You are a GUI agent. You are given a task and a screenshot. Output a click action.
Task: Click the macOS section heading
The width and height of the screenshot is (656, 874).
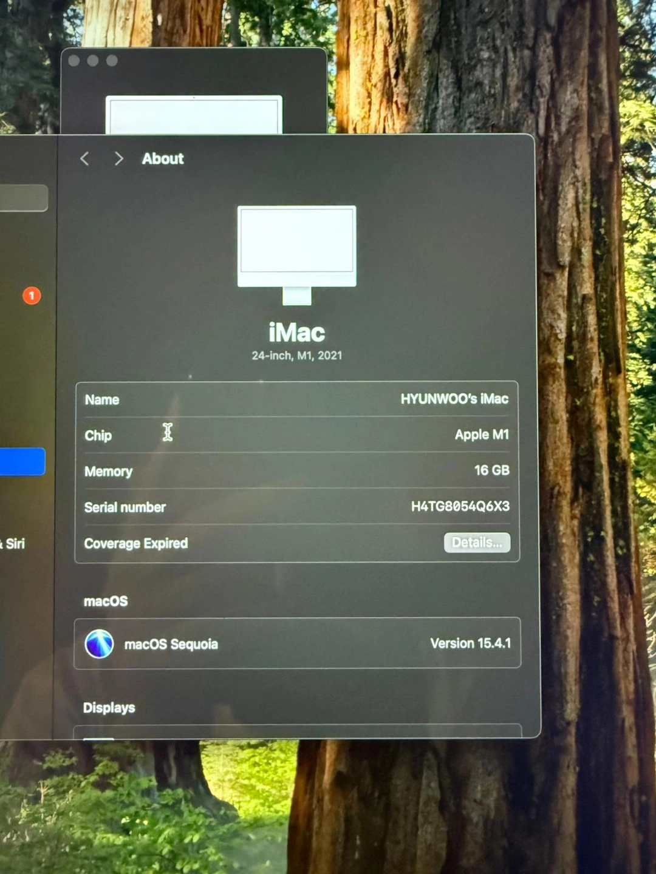106,601
